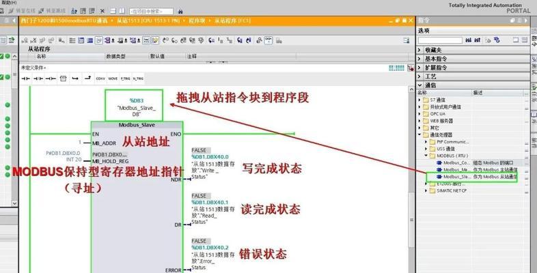Click the project search field in top toolbar
This screenshot has height=273, width=537.
click(151, 12)
